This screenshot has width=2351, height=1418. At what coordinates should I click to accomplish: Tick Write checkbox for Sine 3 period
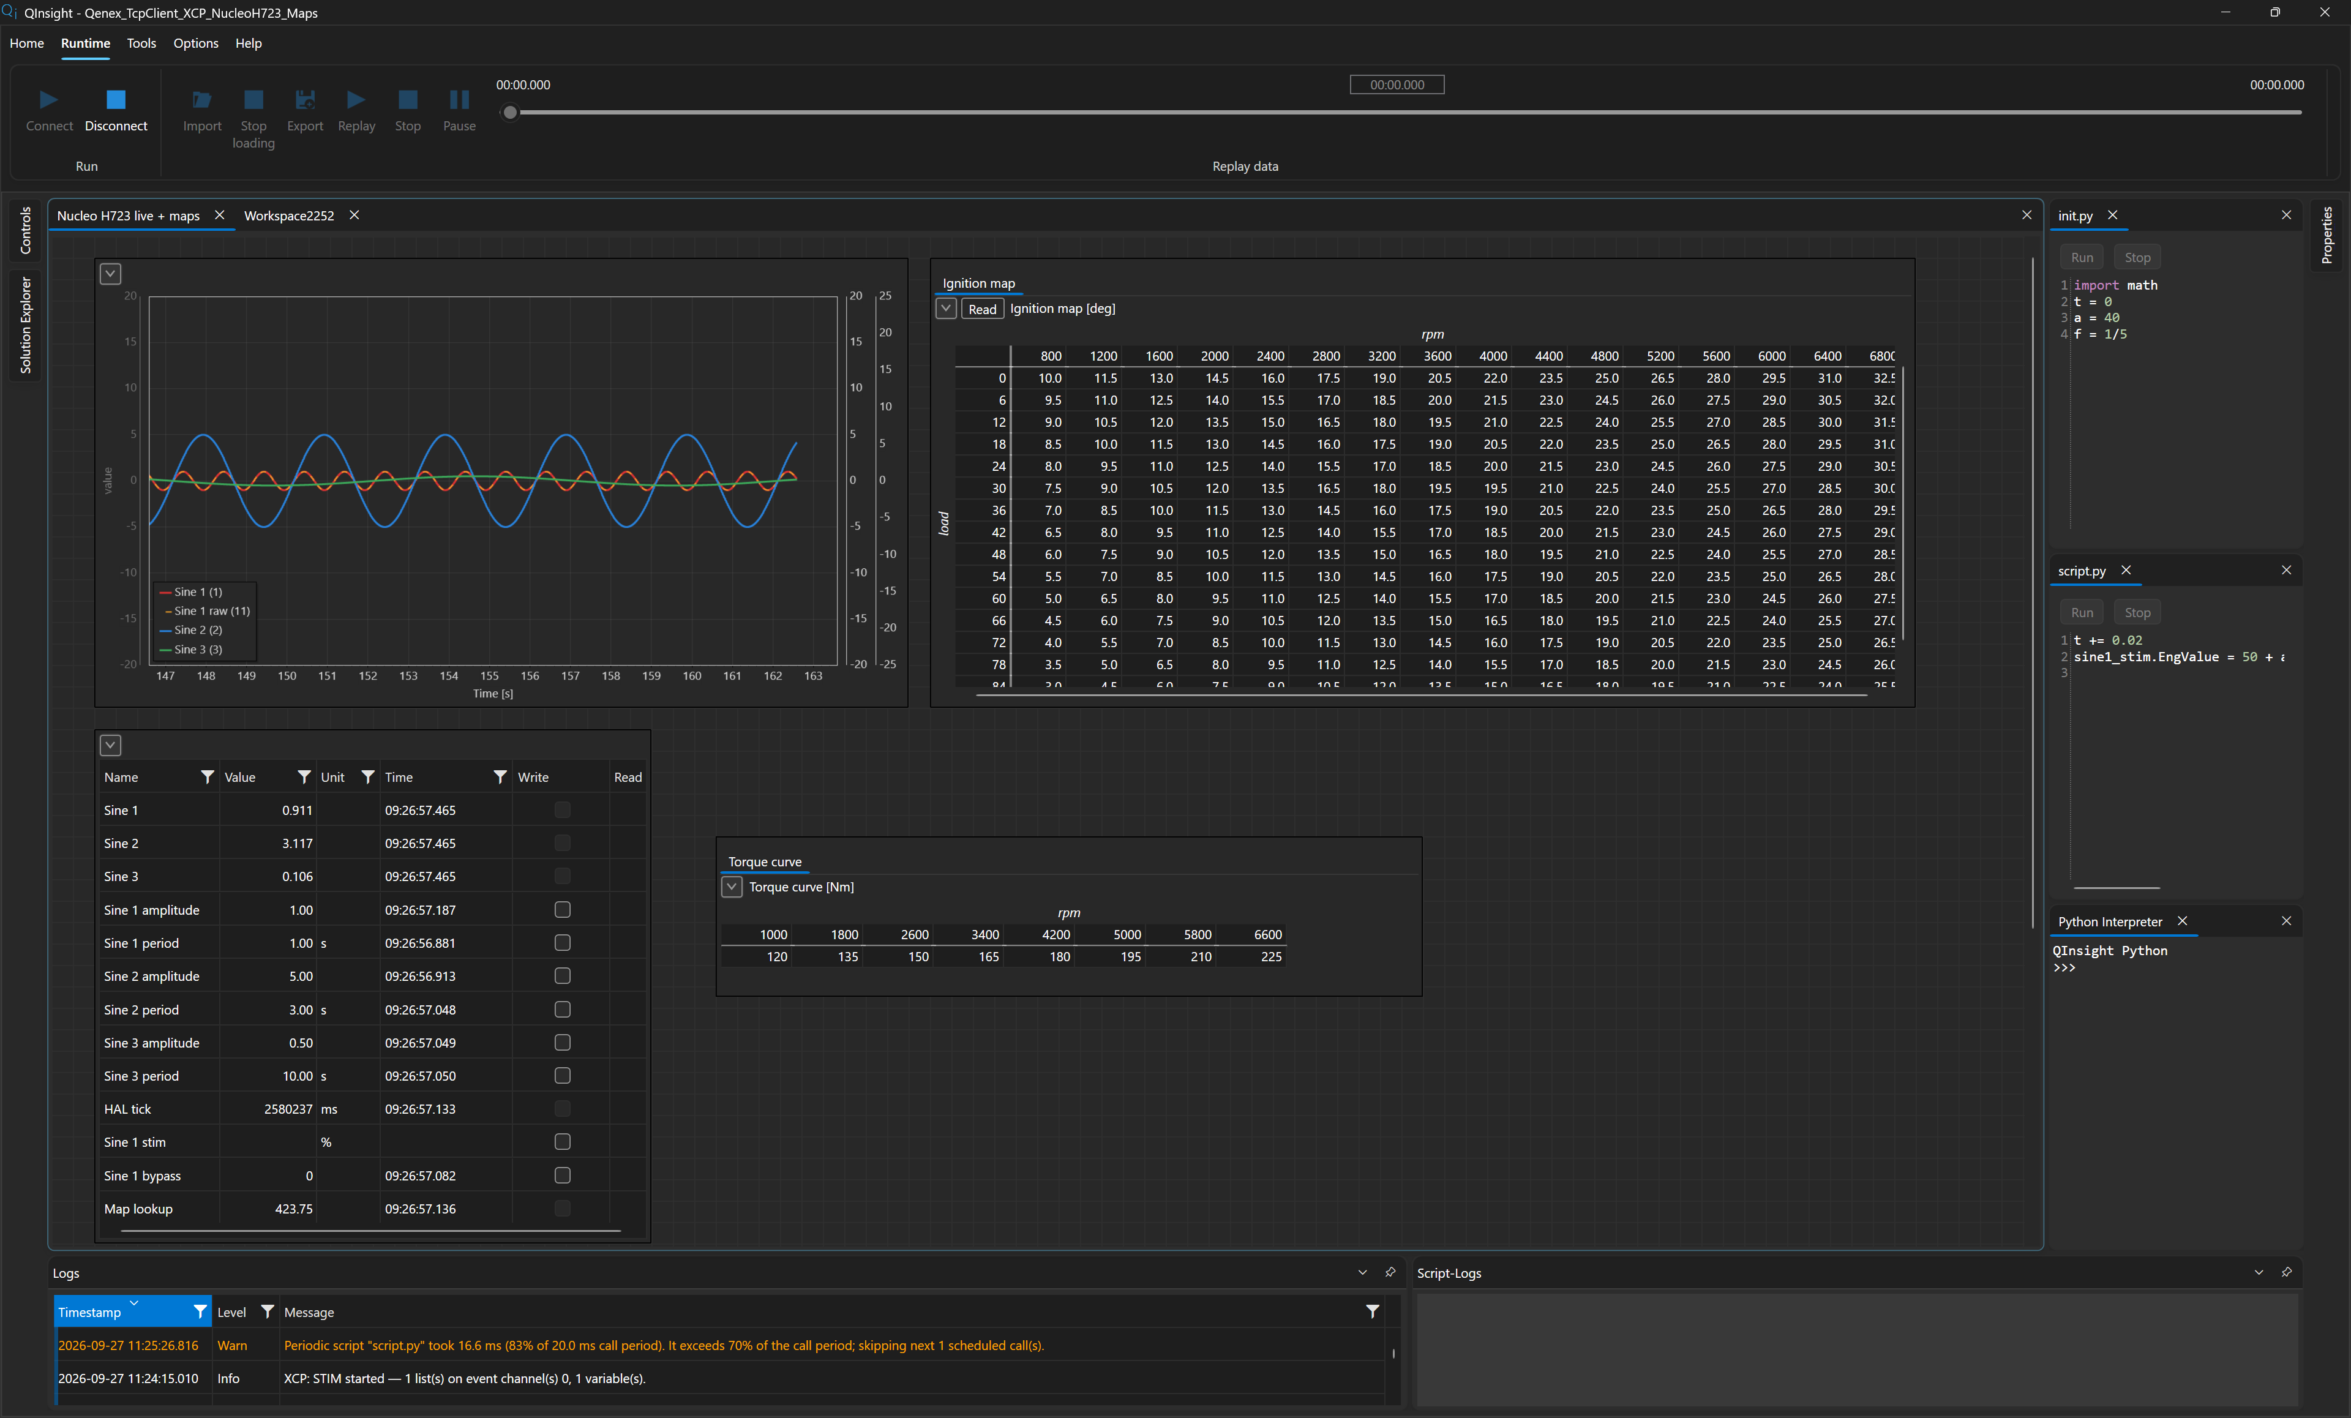pyautogui.click(x=562, y=1075)
